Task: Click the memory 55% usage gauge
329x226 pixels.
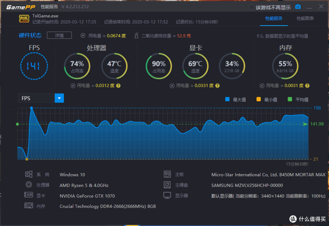Action: (x=285, y=66)
